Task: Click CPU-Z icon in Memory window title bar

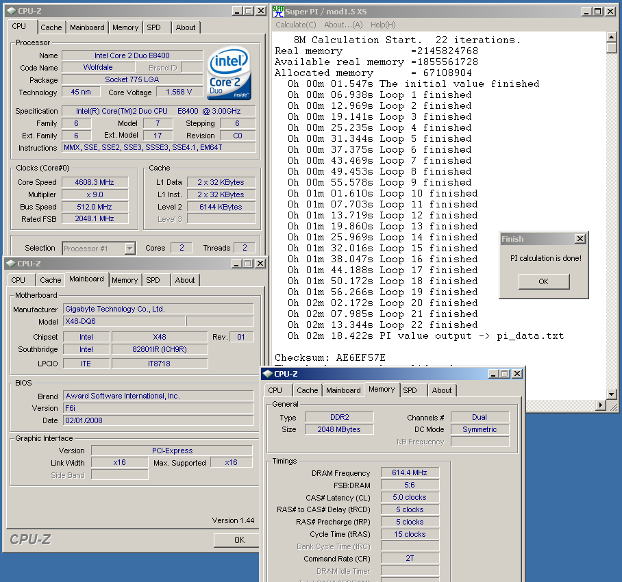Action: (x=267, y=374)
